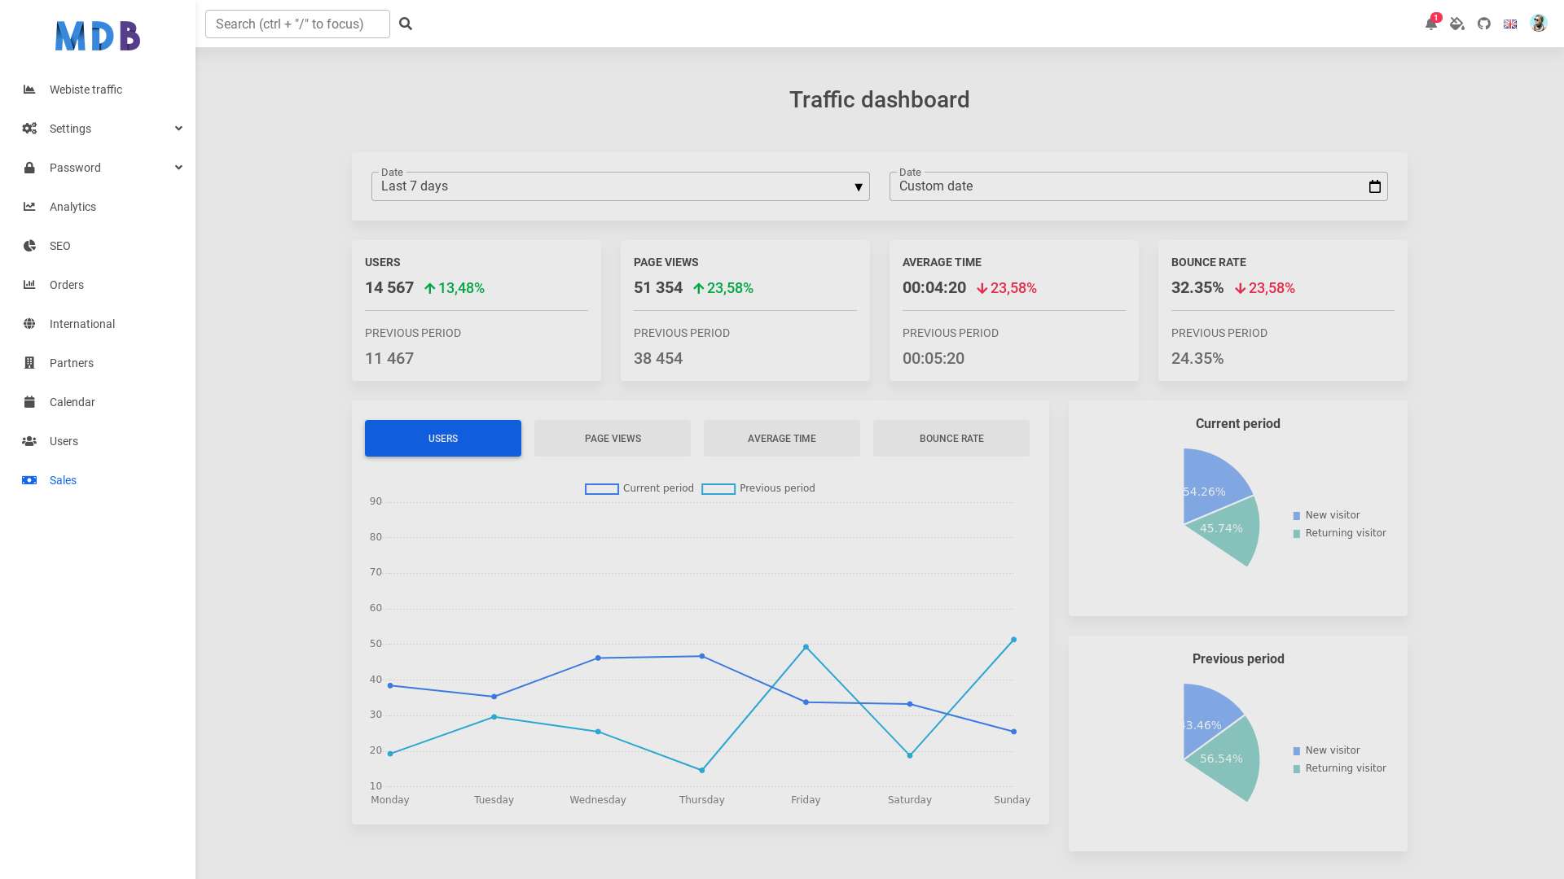Click the paint bucket theme icon
The width and height of the screenshot is (1564, 879).
click(x=1457, y=24)
